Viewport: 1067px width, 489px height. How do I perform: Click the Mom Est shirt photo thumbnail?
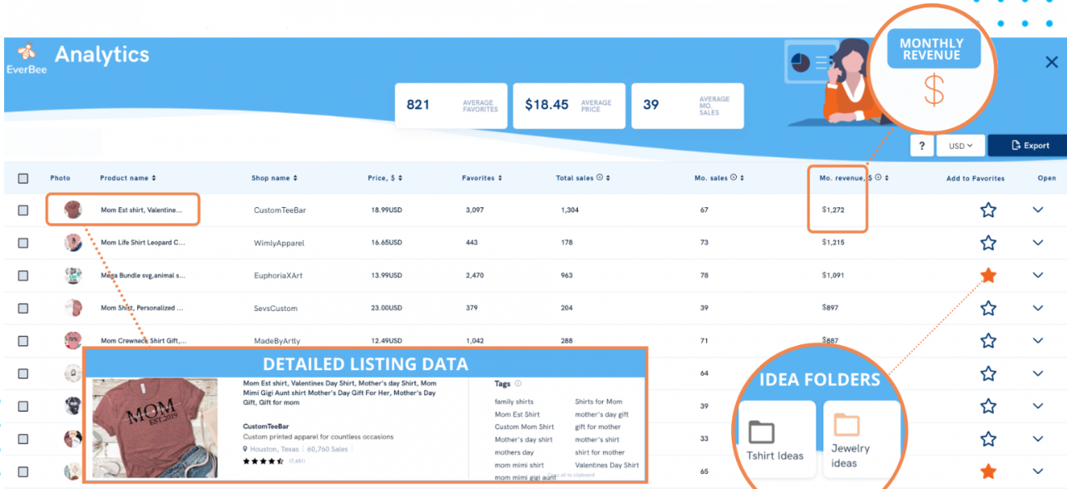pos(73,210)
